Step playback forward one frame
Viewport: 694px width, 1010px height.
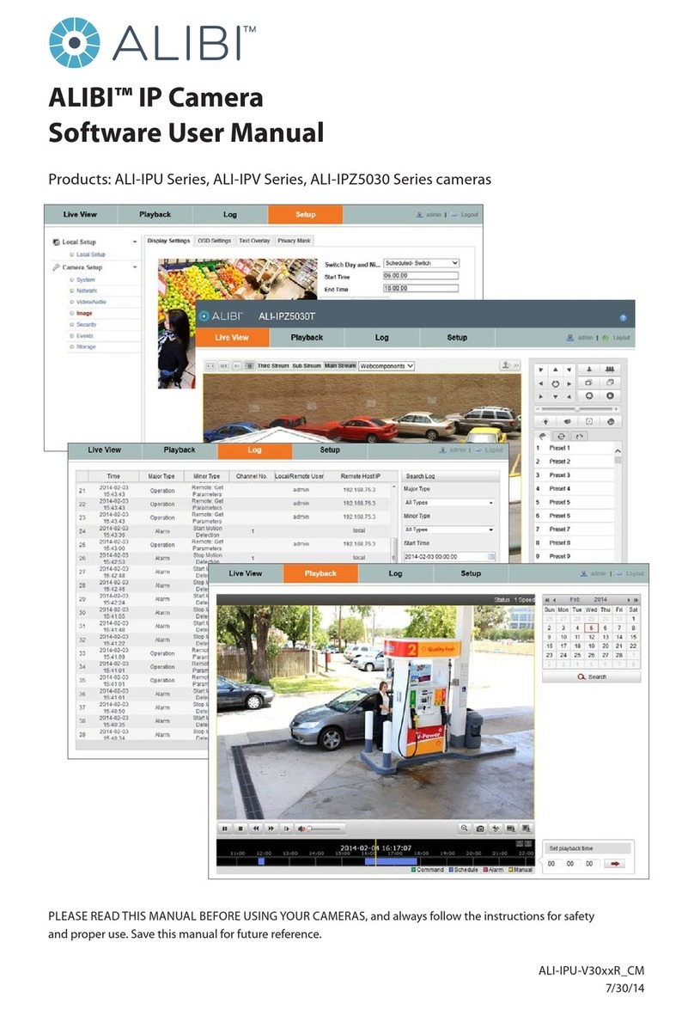point(287,829)
